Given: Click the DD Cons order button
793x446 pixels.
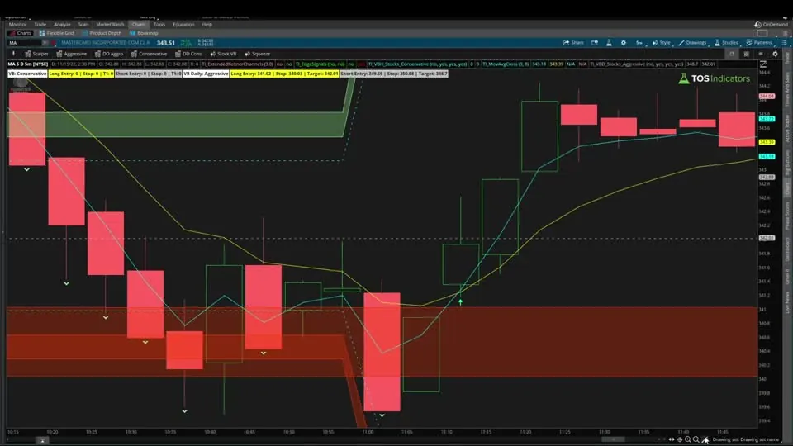Looking at the screenshot, I should coord(188,54).
